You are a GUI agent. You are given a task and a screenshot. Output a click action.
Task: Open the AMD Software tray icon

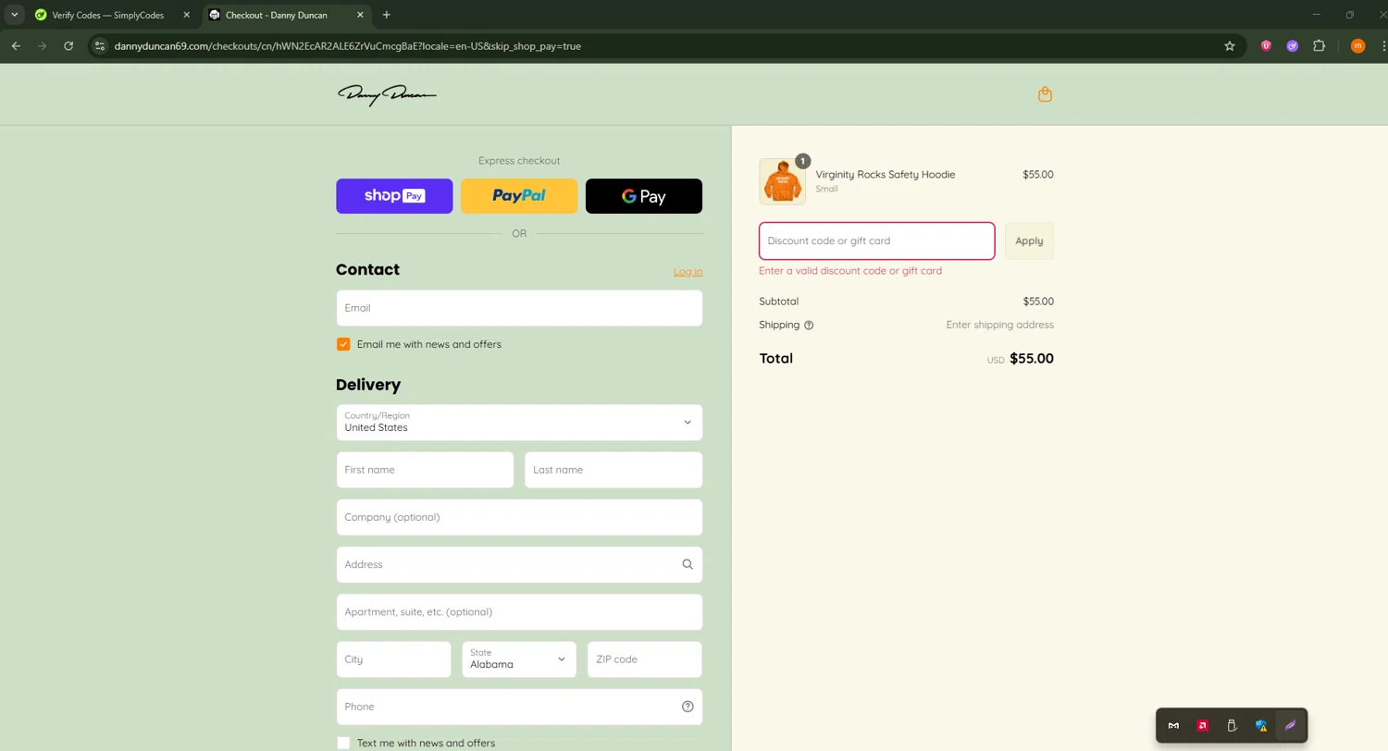click(x=1203, y=726)
